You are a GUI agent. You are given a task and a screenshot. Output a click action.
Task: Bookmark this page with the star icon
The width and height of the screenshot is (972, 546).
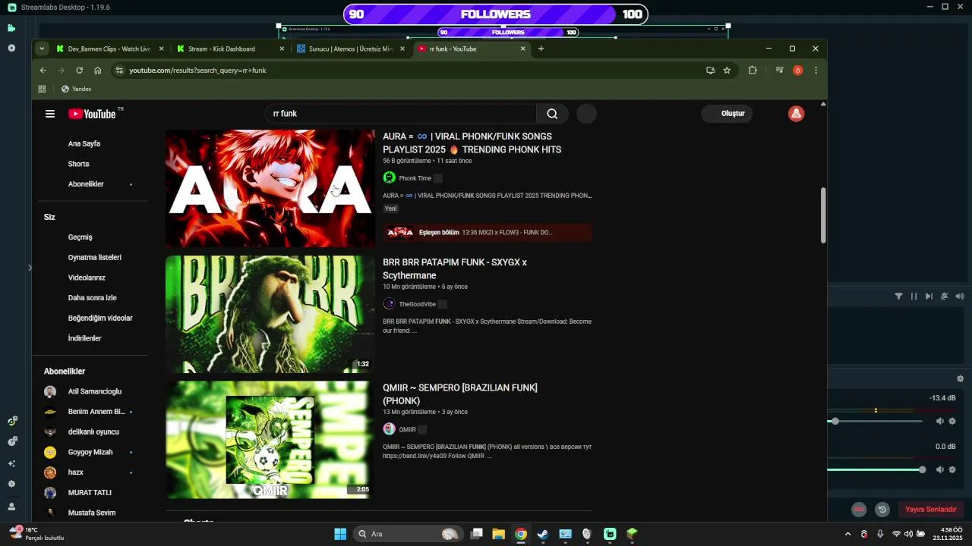pyautogui.click(x=727, y=70)
